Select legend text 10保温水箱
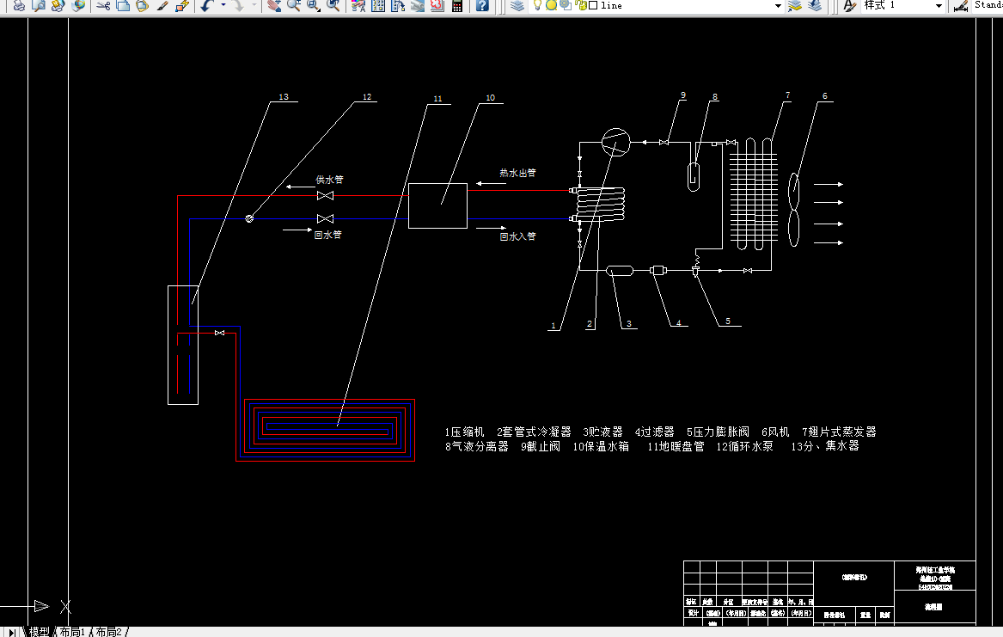 click(x=601, y=446)
